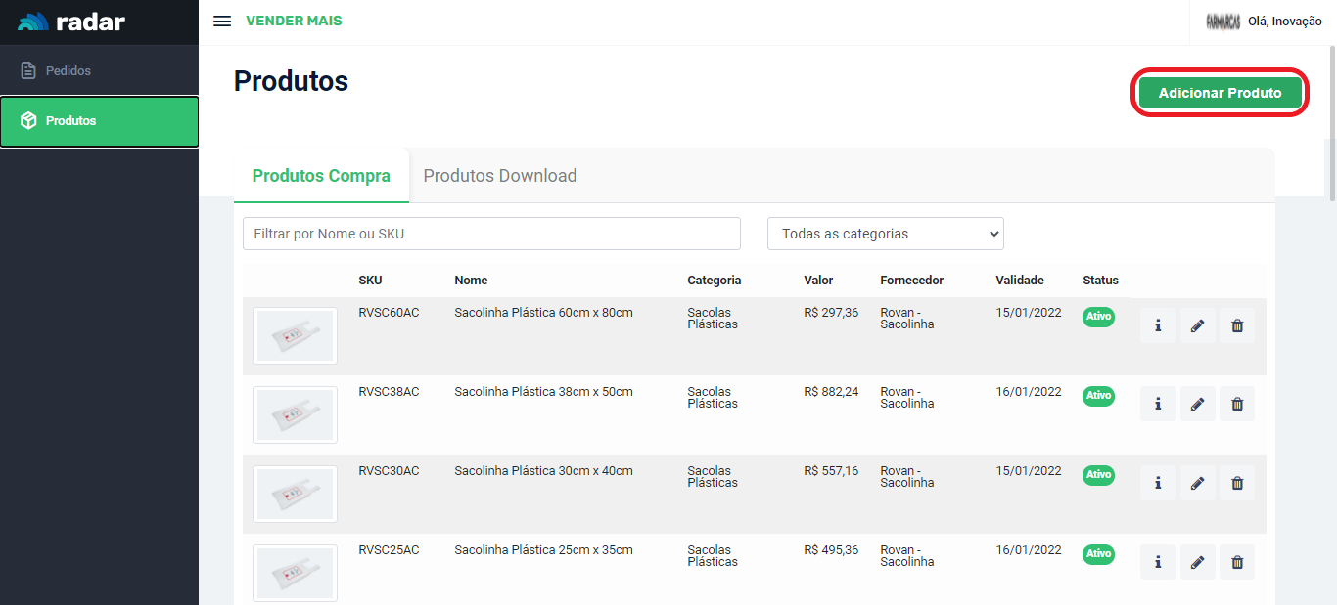Click trash icon for product RVSC30AC

pos(1236,483)
